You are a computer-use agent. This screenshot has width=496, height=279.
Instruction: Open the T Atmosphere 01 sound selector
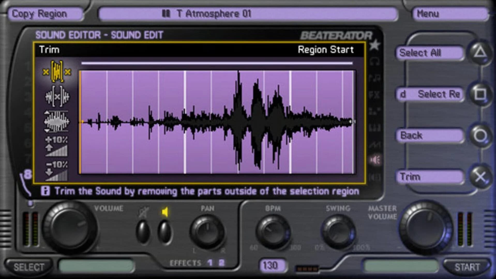pyautogui.click(x=248, y=14)
